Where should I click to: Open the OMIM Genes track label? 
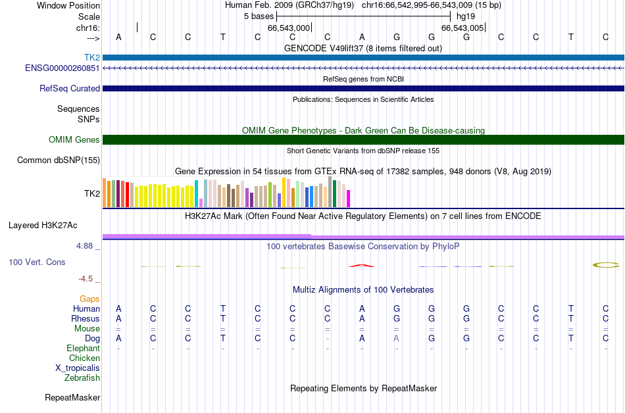(74, 140)
